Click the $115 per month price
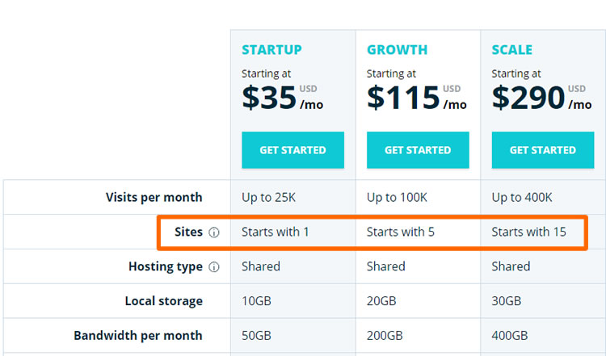The width and height of the screenshot is (606, 356). tap(417, 98)
